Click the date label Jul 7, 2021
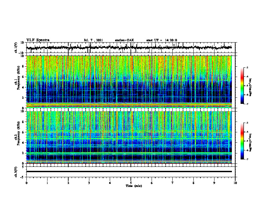Image resolution: width=265 pixels, height=205 pixels. [x=93, y=40]
